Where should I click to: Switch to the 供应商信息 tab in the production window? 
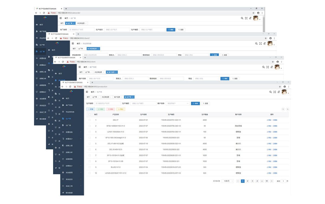click(x=106, y=97)
